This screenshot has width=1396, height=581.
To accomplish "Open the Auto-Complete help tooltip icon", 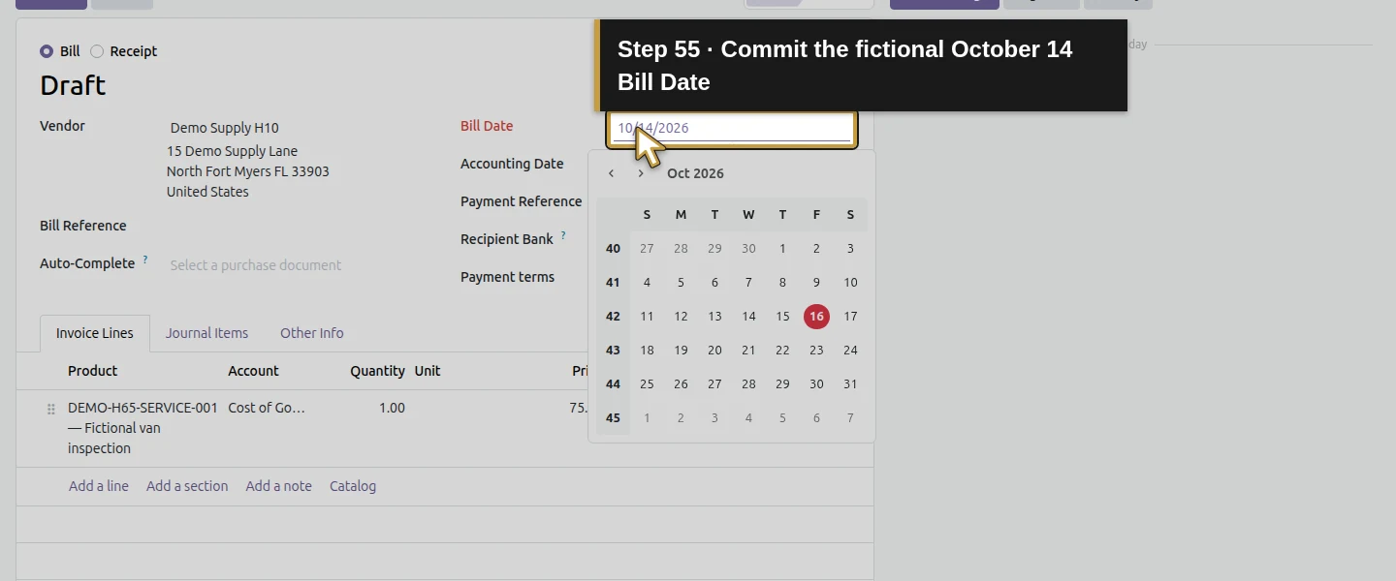I will point(145,260).
